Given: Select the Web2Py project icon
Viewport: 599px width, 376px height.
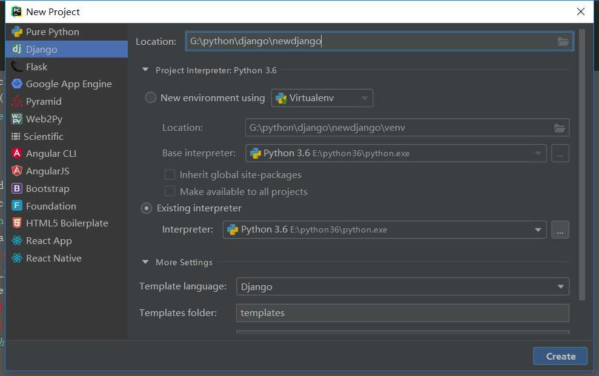Looking at the screenshot, I should click(17, 119).
